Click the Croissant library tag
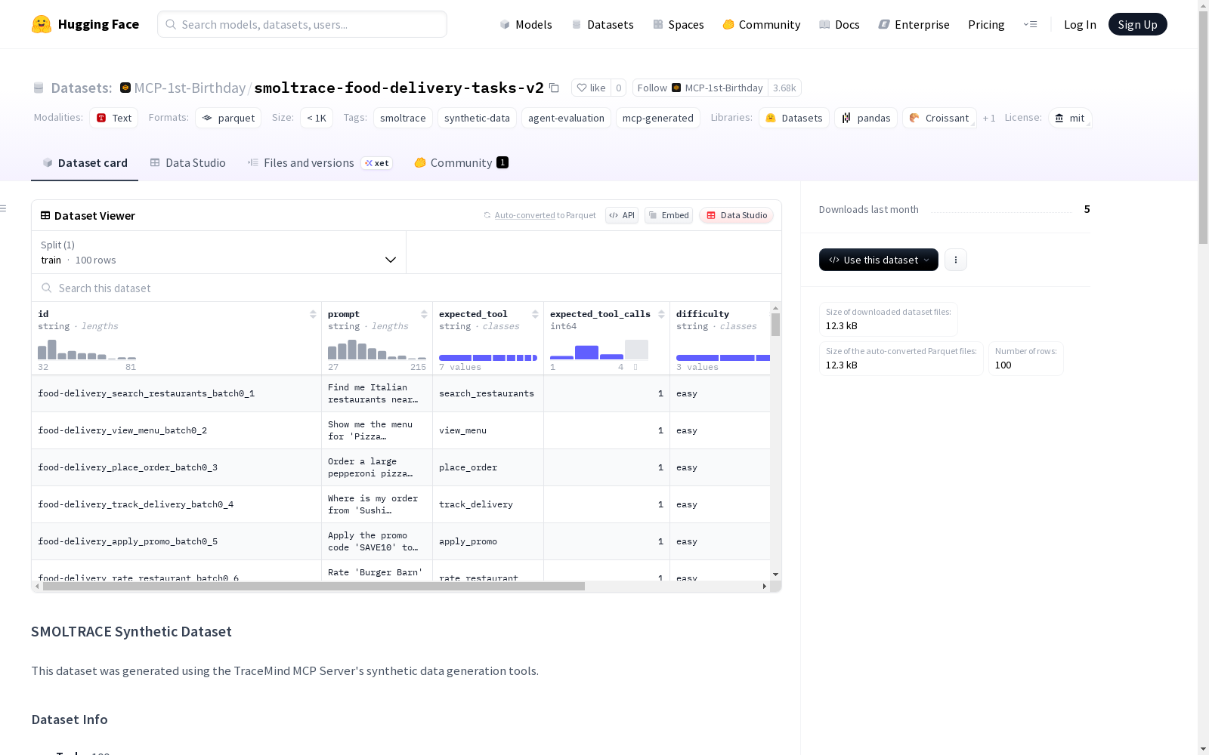This screenshot has width=1209, height=755. pos(939,118)
